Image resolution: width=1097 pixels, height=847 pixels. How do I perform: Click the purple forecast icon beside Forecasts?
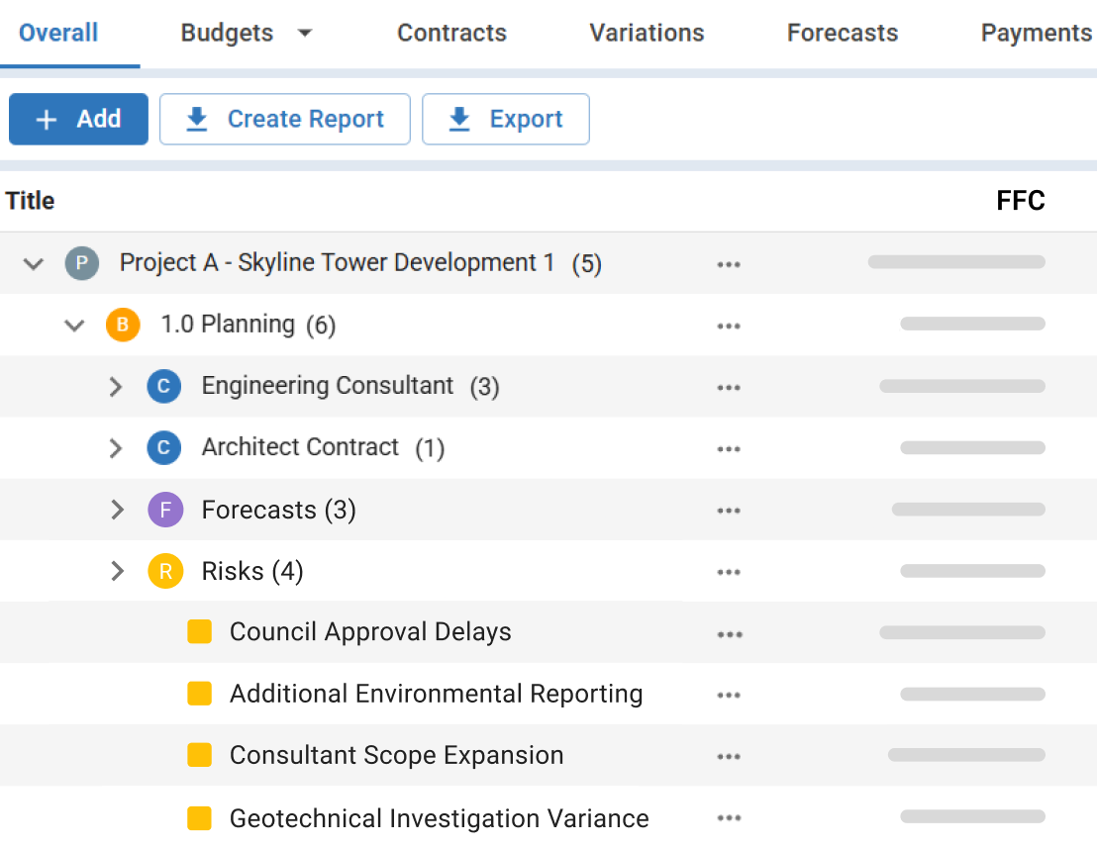click(x=164, y=509)
